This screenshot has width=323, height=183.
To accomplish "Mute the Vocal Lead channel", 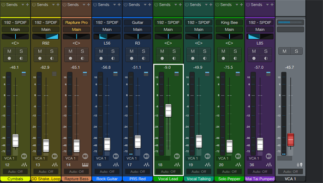I will click(x=162, y=51).
